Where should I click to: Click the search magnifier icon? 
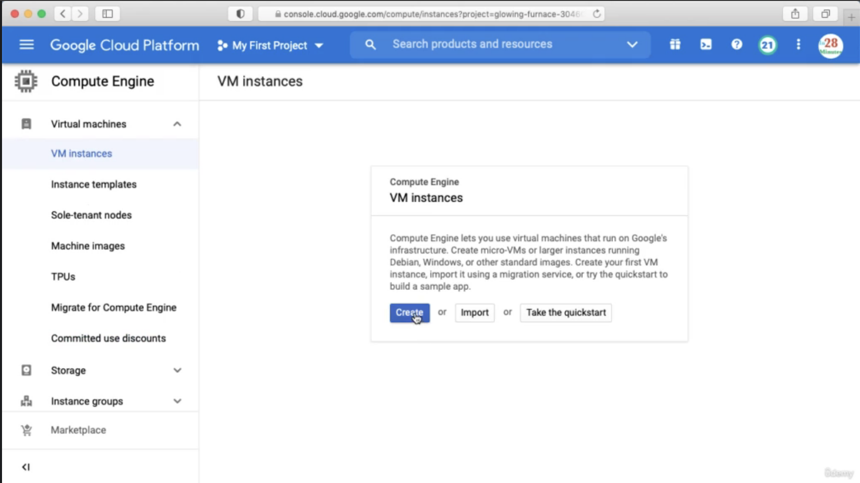click(x=370, y=44)
